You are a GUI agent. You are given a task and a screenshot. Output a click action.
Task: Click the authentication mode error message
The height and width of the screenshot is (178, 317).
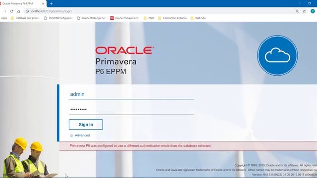point(140,146)
